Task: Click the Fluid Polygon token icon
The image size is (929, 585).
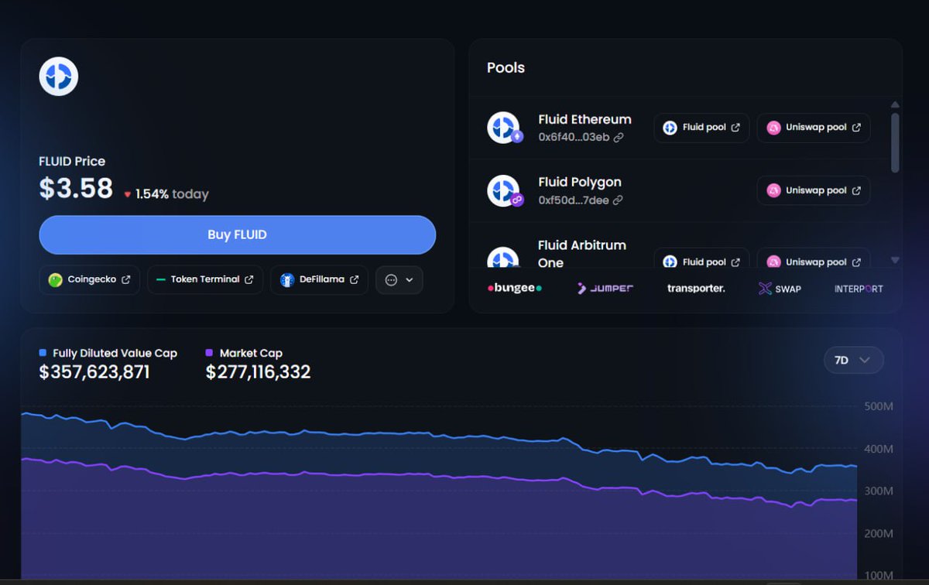Action: point(503,190)
